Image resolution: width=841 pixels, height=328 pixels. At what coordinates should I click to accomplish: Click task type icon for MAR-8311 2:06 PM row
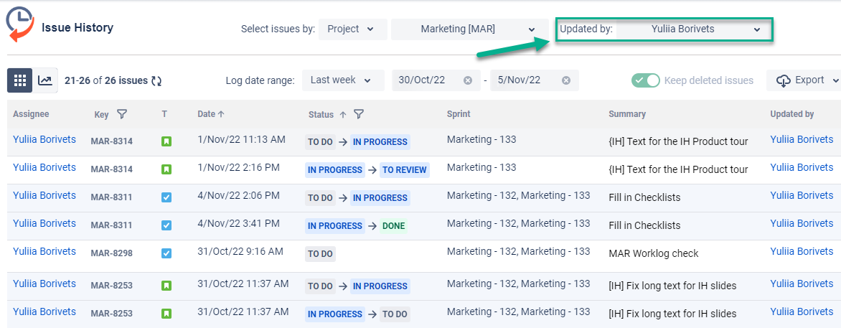(166, 197)
